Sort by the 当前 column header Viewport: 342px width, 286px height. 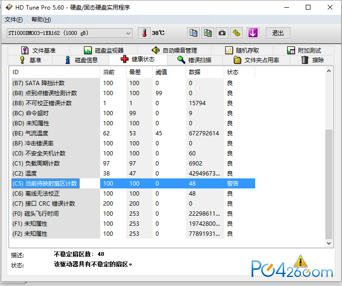[113, 72]
